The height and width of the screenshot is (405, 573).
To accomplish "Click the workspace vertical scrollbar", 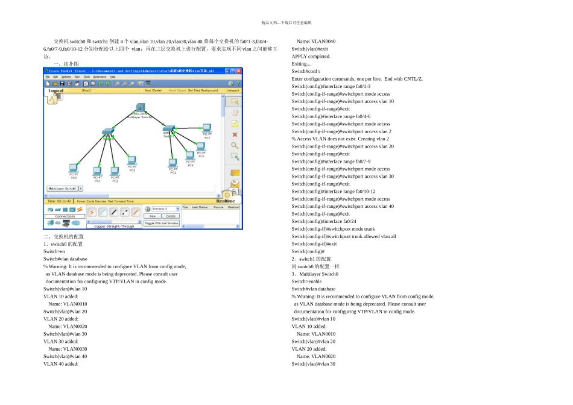I will tap(223, 143).
